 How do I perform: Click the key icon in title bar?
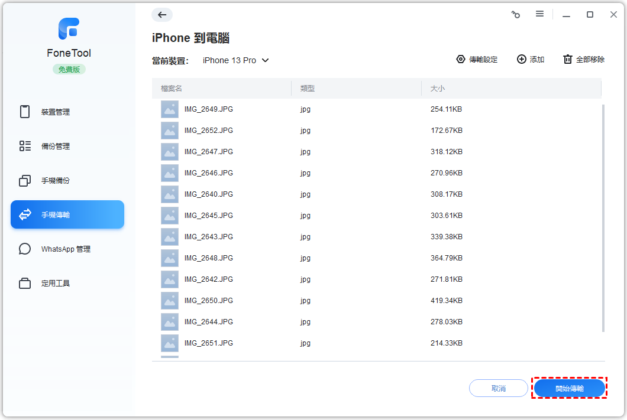click(x=515, y=15)
